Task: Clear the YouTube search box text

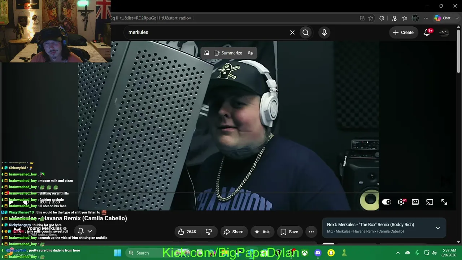Action: pos(292,32)
